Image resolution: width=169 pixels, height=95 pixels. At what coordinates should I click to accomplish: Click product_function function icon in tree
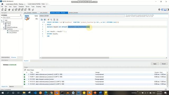(8, 31)
